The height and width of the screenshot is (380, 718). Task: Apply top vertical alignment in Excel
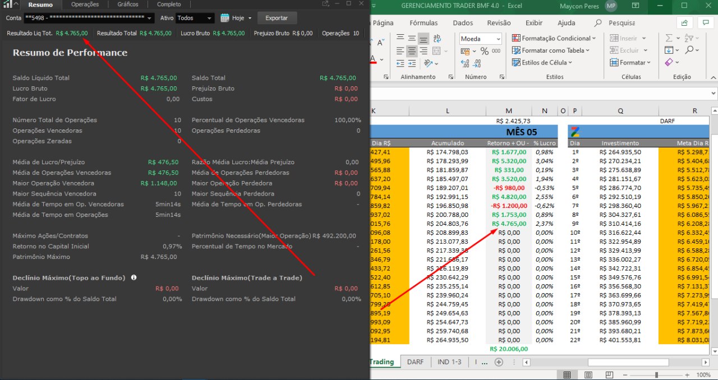point(400,38)
